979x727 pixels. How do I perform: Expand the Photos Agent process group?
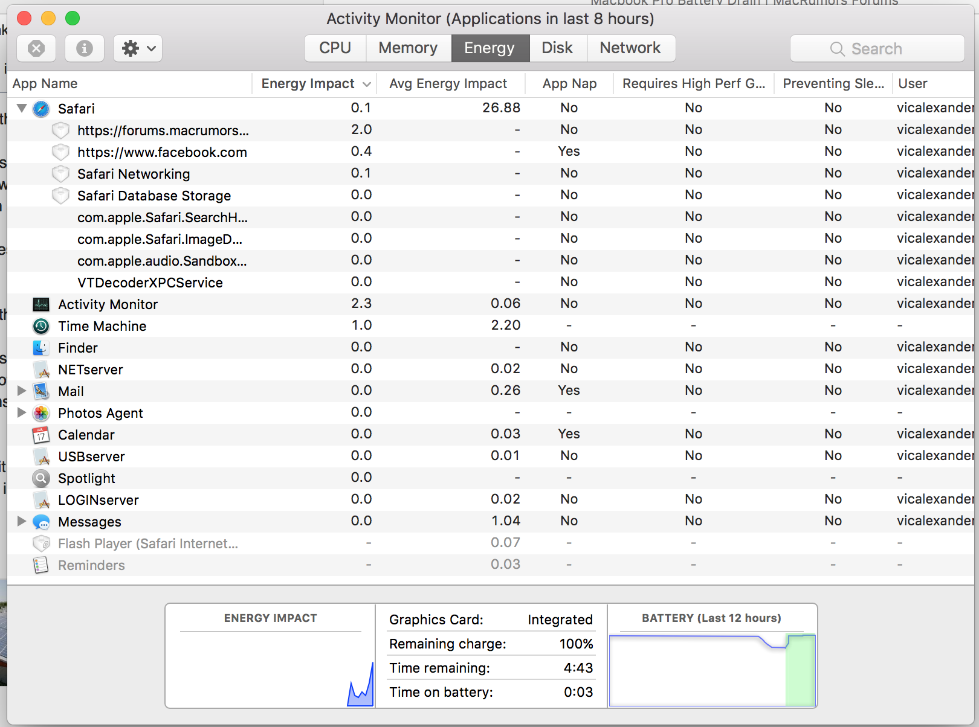[x=22, y=412]
